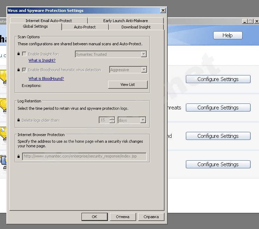
Task: Click Configure Settings button beside the 'hreats' text
Action: tap(218, 108)
